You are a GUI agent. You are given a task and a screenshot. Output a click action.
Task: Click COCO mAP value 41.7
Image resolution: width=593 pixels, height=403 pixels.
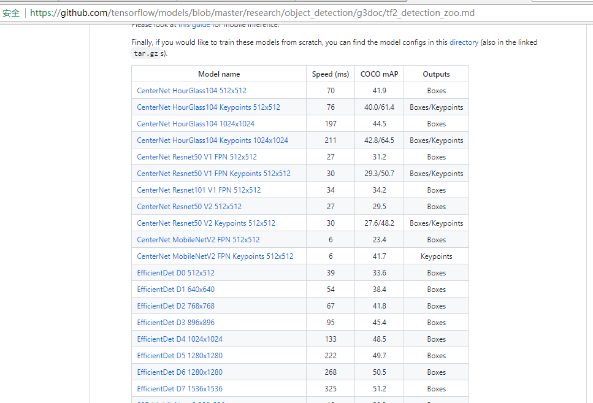(x=380, y=256)
